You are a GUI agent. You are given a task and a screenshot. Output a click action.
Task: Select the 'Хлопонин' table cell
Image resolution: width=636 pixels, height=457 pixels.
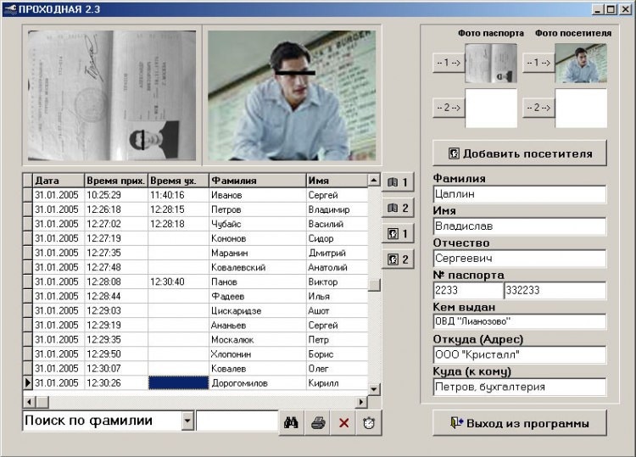(258, 354)
